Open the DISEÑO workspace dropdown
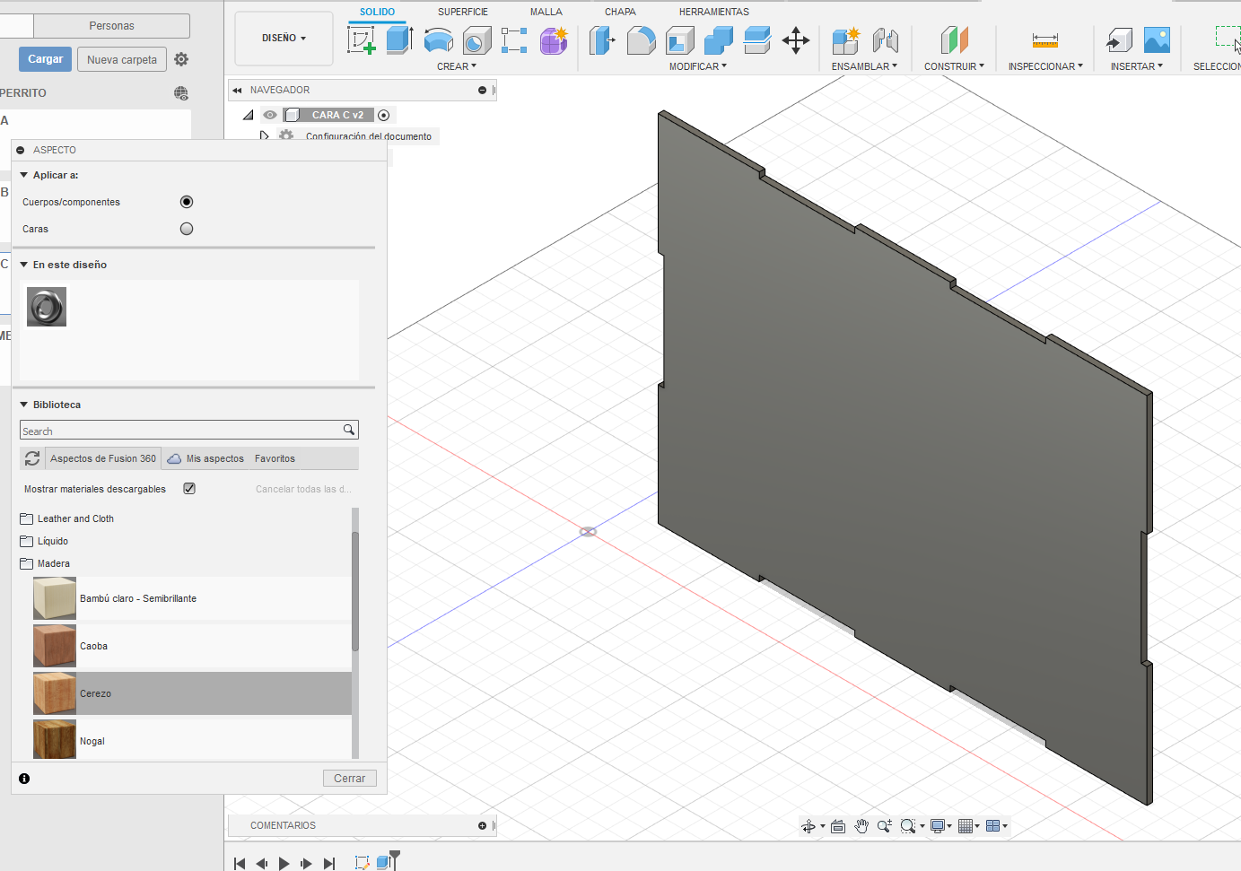The height and width of the screenshot is (871, 1241). pyautogui.click(x=284, y=39)
